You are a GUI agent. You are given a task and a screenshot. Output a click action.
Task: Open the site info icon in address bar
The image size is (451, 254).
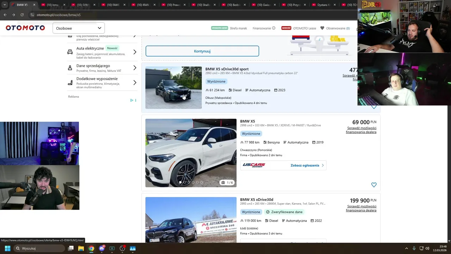[x=32, y=15]
